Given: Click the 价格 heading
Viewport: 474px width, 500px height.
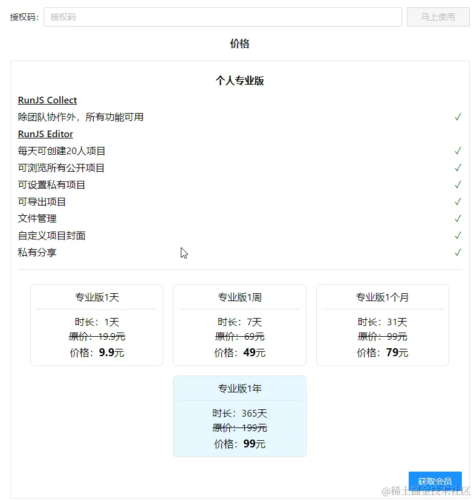Looking at the screenshot, I should [x=239, y=44].
